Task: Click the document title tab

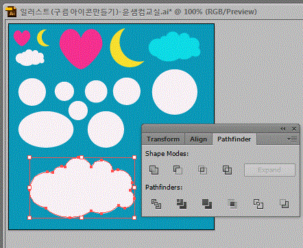Action: pyautogui.click(x=138, y=12)
